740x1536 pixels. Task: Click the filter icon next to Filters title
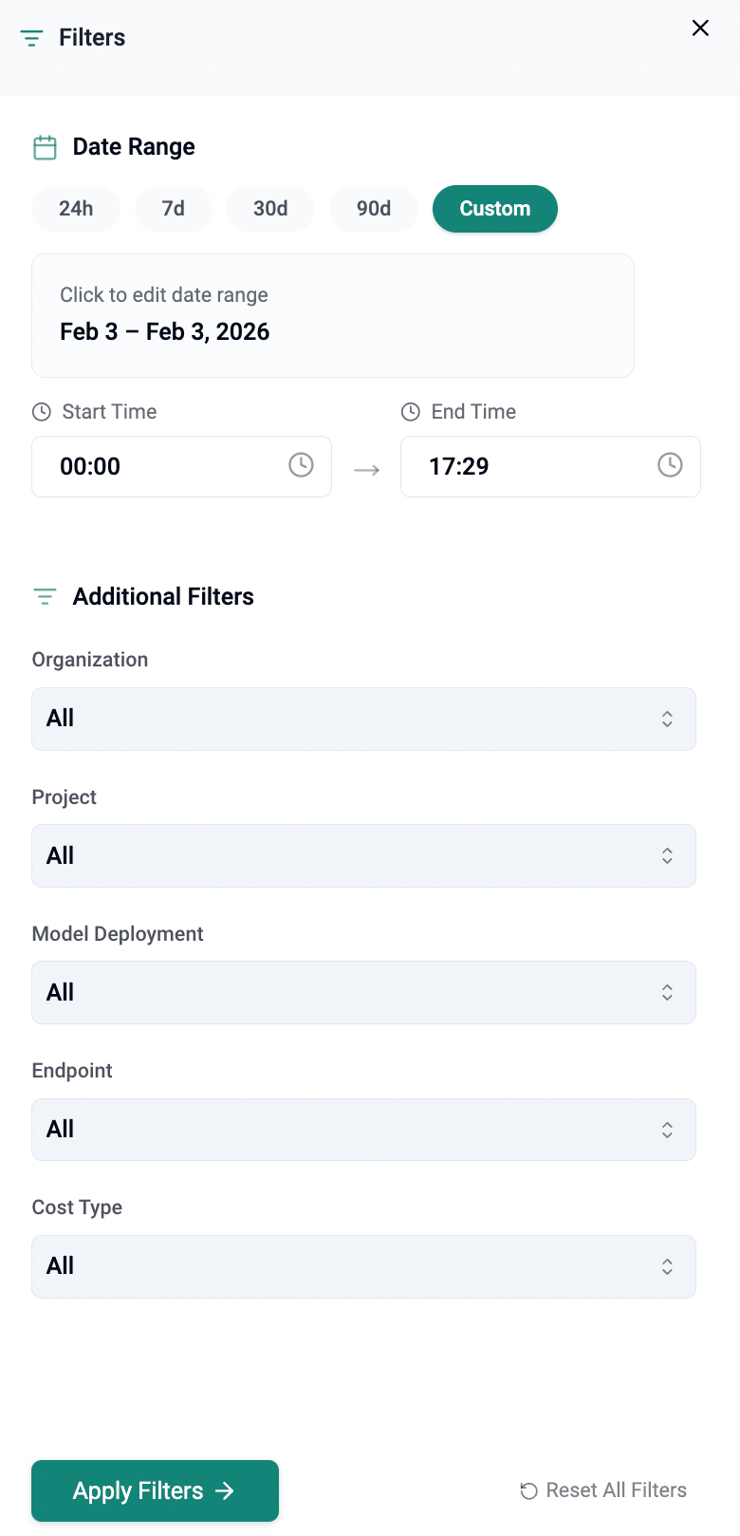(31, 38)
